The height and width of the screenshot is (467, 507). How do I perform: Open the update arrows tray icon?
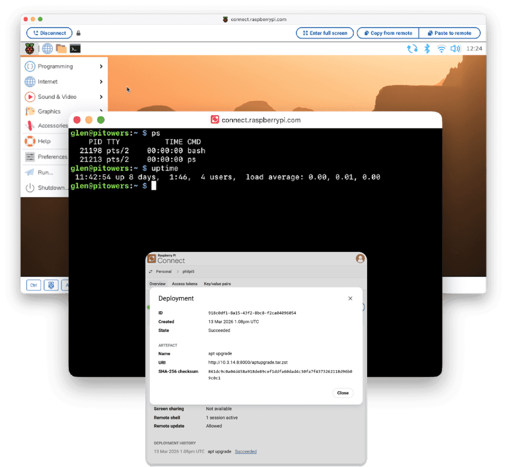[x=412, y=49]
